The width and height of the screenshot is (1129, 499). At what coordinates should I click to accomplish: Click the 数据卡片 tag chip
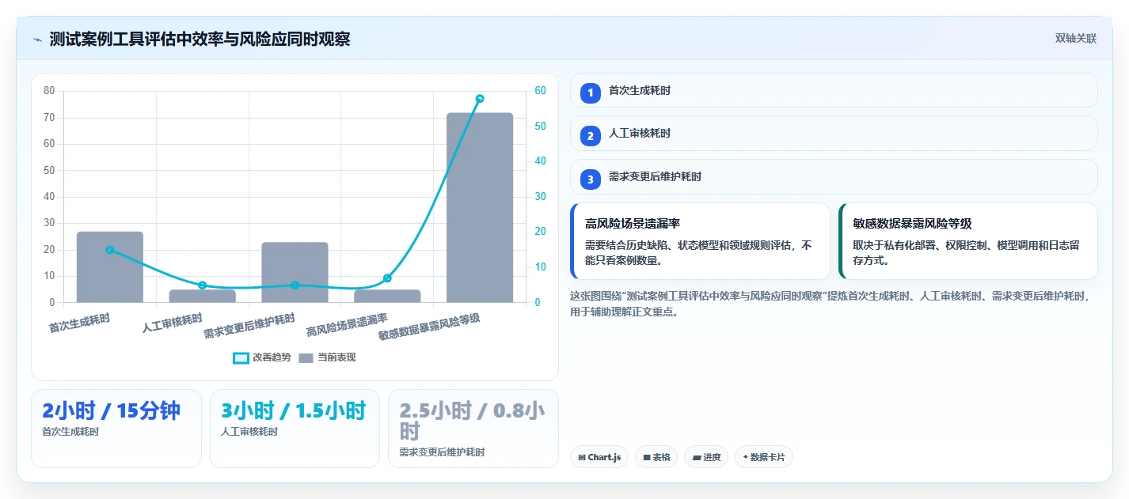coord(764,457)
